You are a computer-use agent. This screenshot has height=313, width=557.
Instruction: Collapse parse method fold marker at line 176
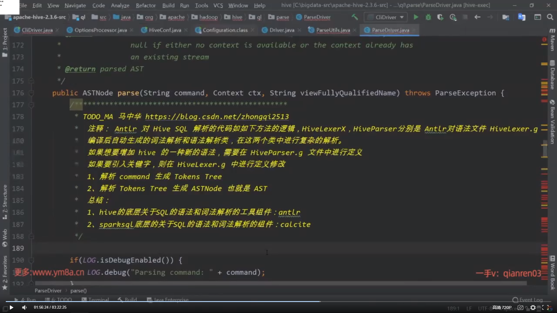(x=31, y=93)
